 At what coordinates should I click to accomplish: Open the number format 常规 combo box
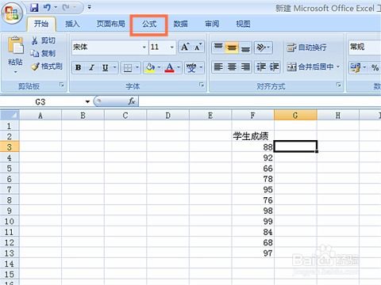tap(364, 47)
